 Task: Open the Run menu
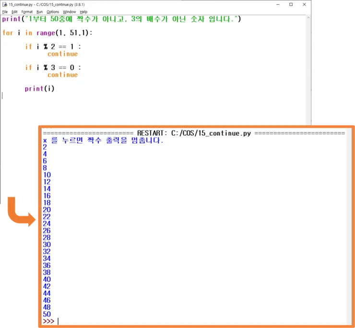(40, 12)
